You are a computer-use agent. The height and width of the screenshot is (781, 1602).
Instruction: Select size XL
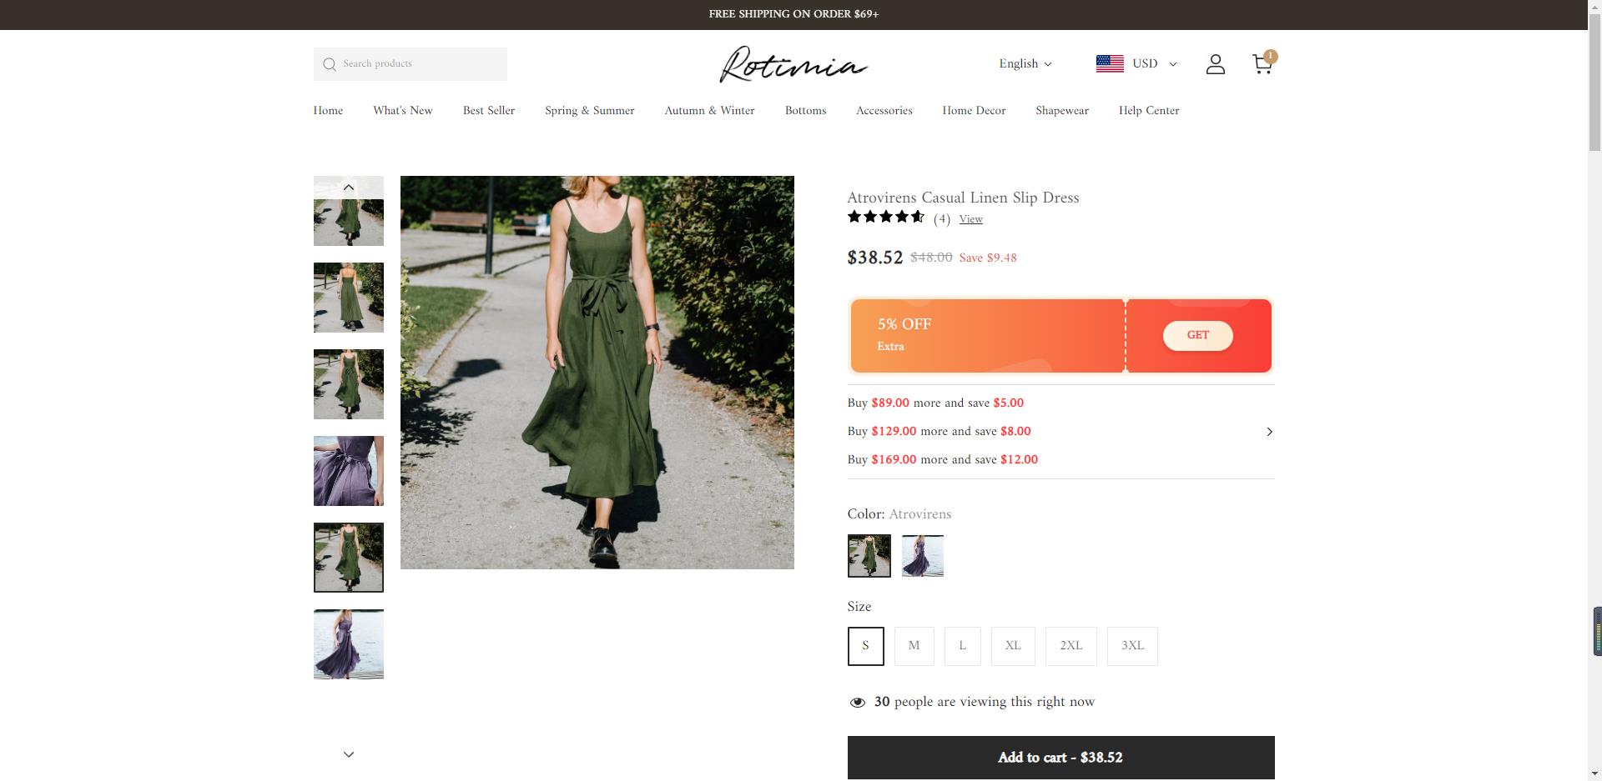point(1013,646)
